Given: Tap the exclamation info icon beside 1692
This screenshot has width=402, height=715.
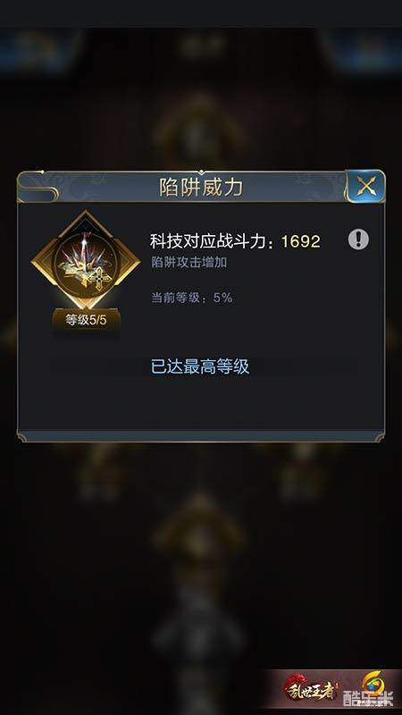Looking at the screenshot, I should pyautogui.click(x=358, y=240).
